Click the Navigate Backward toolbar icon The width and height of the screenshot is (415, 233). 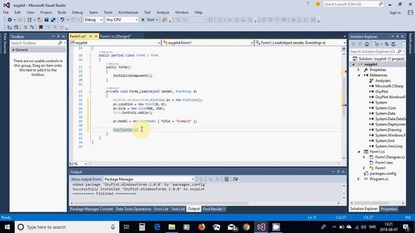click(x=10, y=20)
